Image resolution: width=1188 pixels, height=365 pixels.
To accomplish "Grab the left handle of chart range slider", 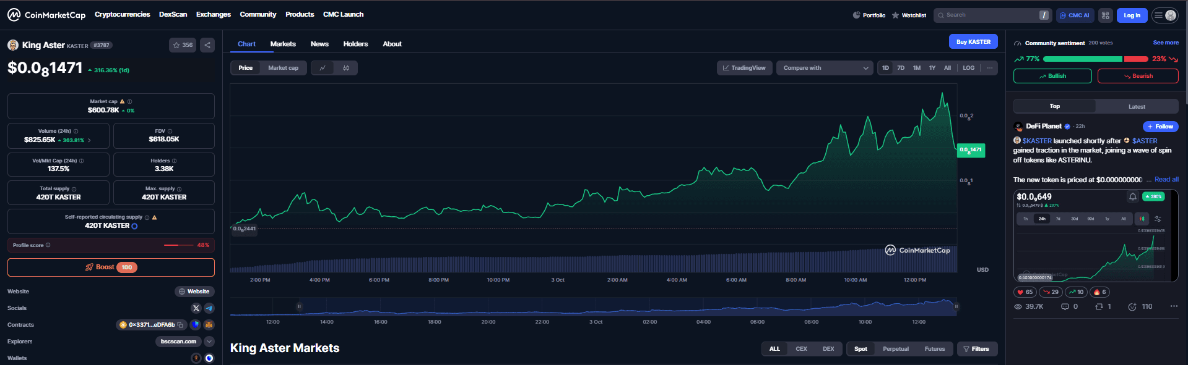I will (299, 306).
